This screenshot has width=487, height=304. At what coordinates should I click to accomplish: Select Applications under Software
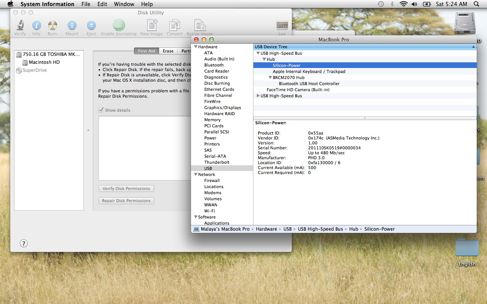pos(217,223)
